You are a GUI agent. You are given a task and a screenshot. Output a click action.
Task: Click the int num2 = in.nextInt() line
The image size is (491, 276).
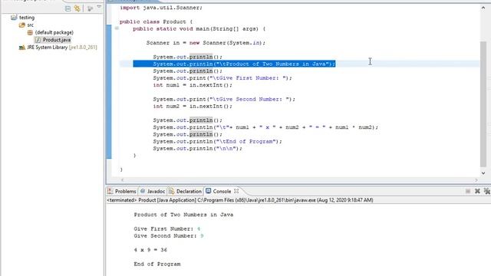[x=193, y=107]
